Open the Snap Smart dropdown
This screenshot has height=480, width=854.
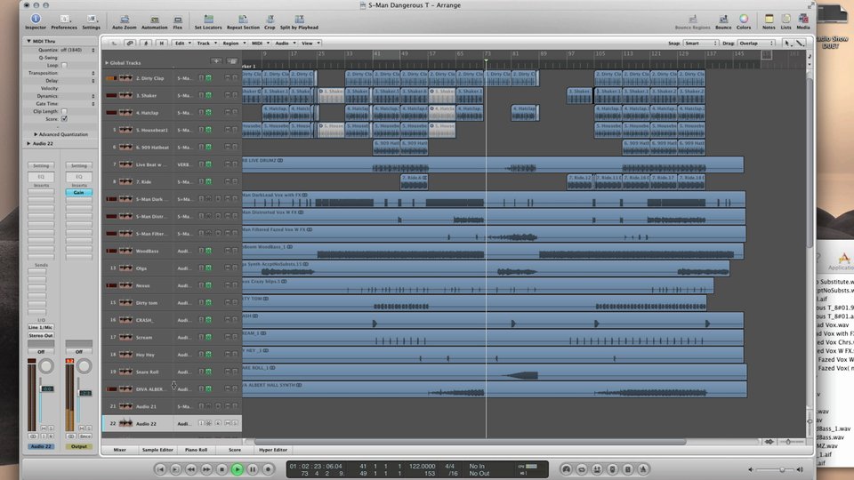click(700, 43)
